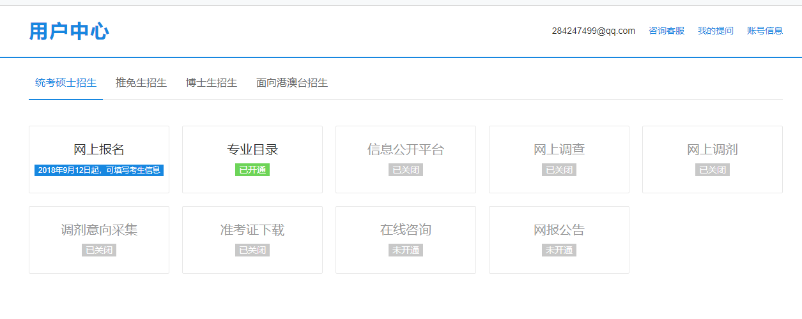The image size is (802, 319).
Task: Click the account email 284247499@qq.com
Action: pos(594,31)
